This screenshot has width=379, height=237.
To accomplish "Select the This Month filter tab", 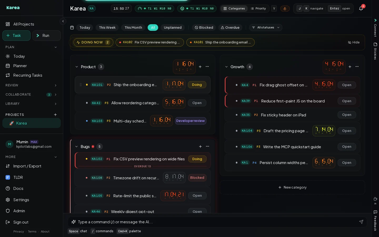I will [133, 27].
